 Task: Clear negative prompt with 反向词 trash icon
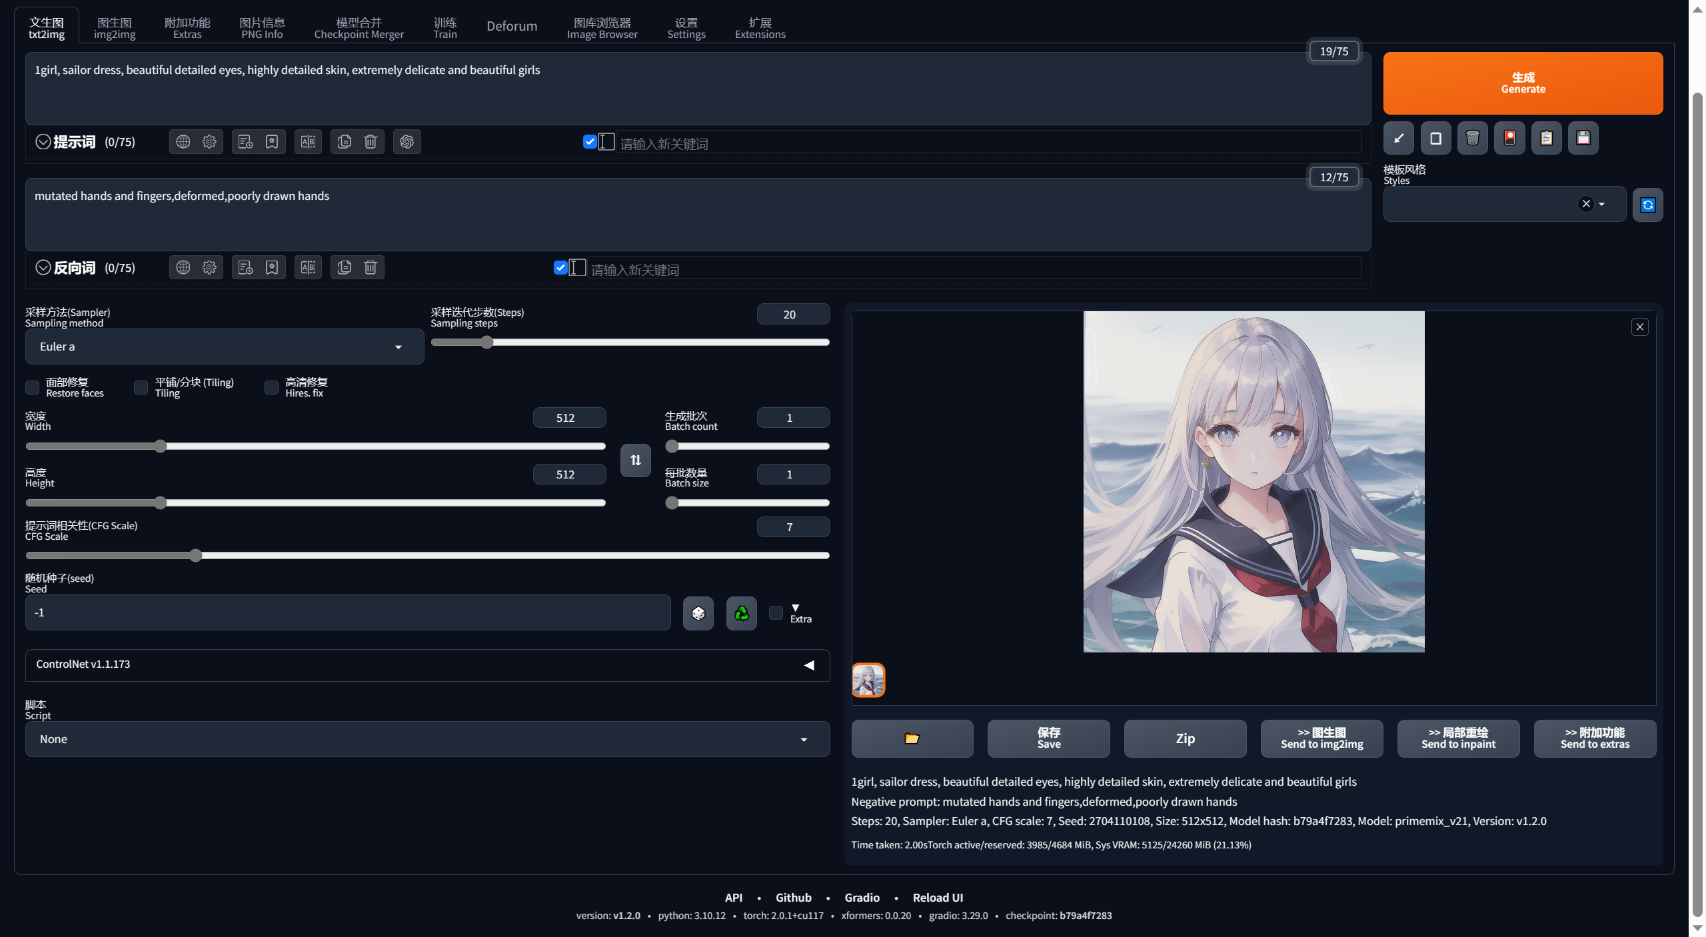(x=371, y=267)
